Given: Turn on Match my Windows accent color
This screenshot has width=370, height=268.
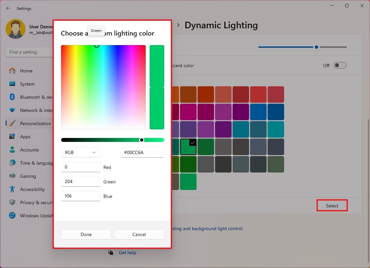Looking at the screenshot, I should tap(340, 65).
